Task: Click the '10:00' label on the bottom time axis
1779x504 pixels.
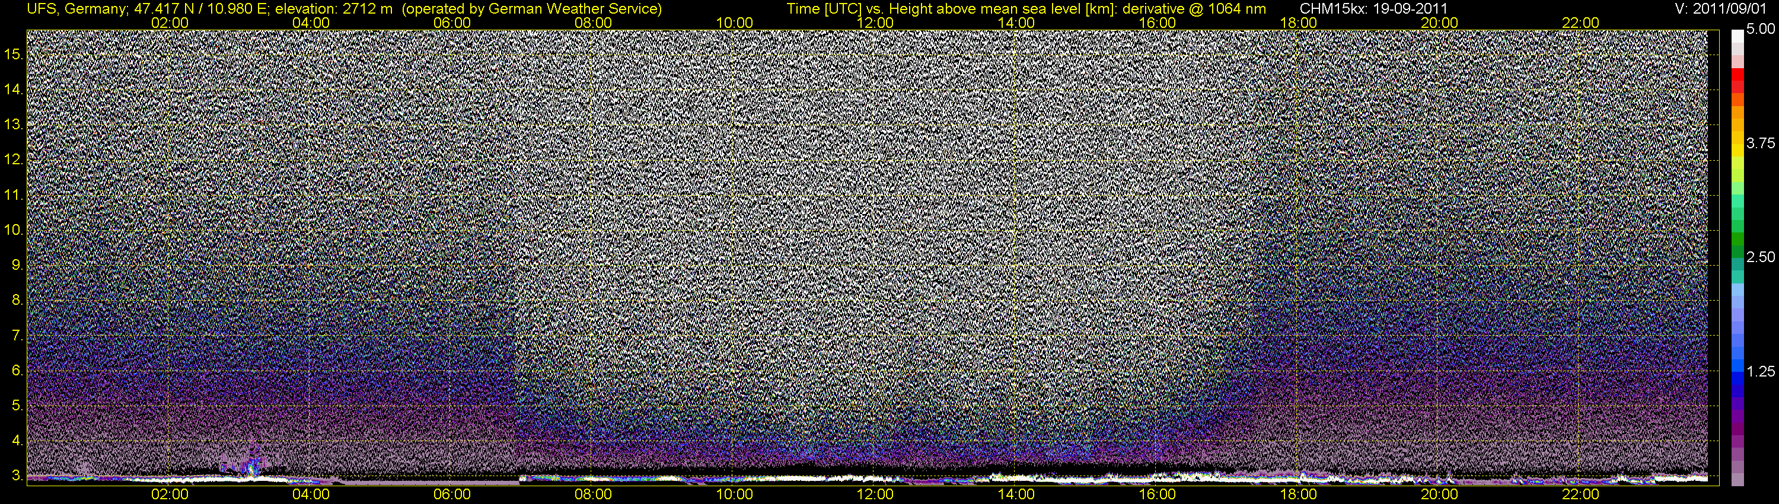Action: click(x=734, y=495)
